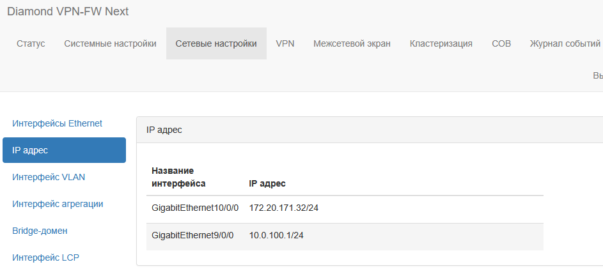Click the Diamond VPN-FW Next brand title
603x276 pixels.
[68, 11]
